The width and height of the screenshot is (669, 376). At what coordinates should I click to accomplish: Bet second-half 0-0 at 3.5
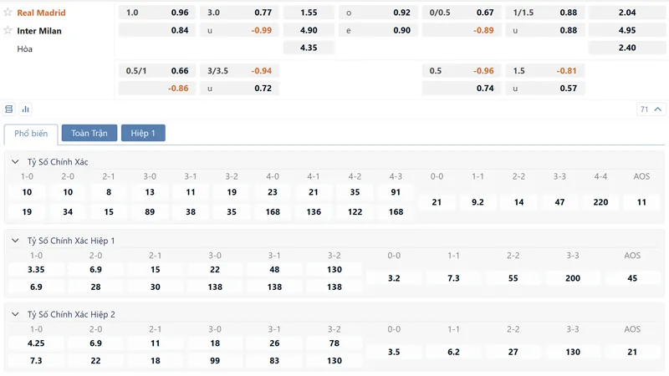pyautogui.click(x=394, y=352)
